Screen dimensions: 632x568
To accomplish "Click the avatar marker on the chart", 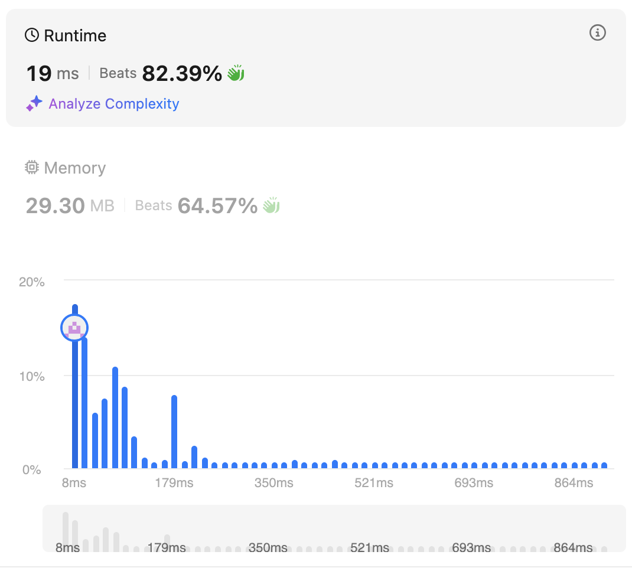I will click(74, 328).
